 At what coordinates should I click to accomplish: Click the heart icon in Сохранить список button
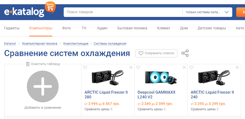(141, 53)
